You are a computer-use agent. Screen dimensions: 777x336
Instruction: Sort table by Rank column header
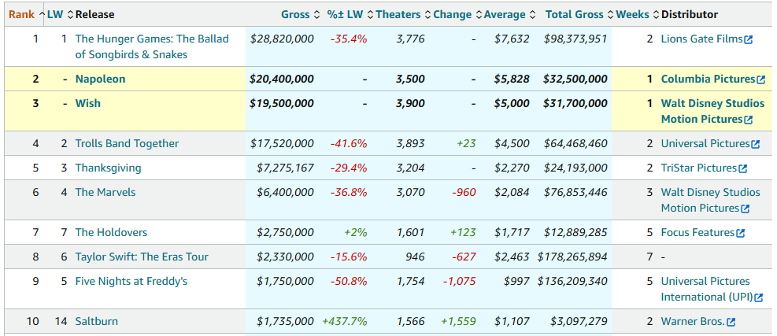[x=21, y=14]
